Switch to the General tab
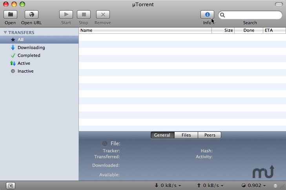Screen dimensions: 286x190 162,135
